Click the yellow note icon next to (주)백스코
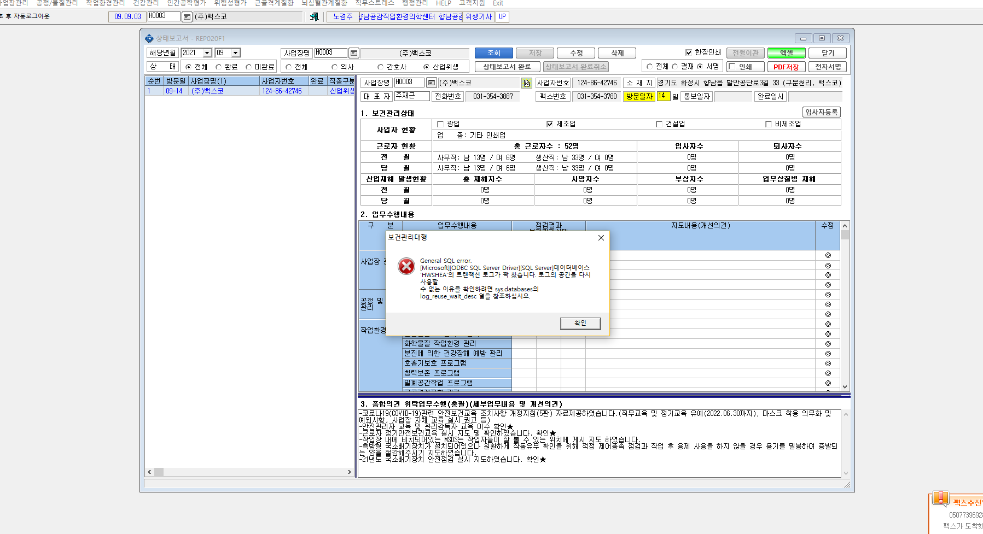Screen dimensions: 983x534 click(x=527, y=83)
